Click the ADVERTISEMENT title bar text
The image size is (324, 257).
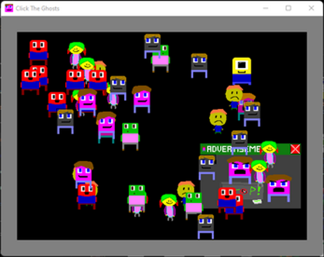click(234, 149)
